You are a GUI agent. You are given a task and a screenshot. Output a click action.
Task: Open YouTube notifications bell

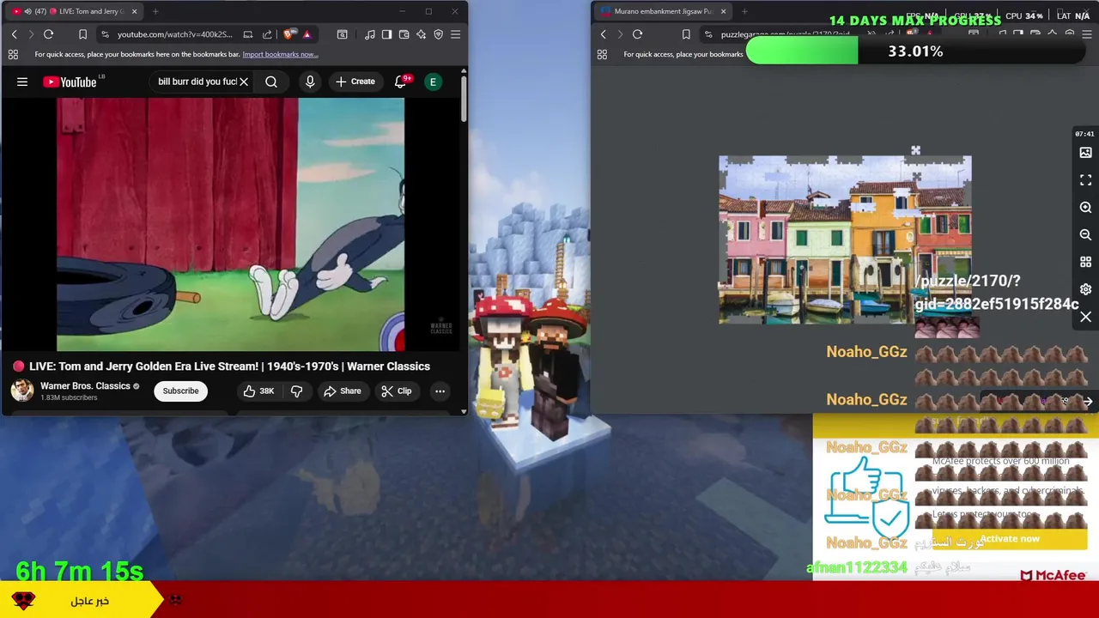400,82
